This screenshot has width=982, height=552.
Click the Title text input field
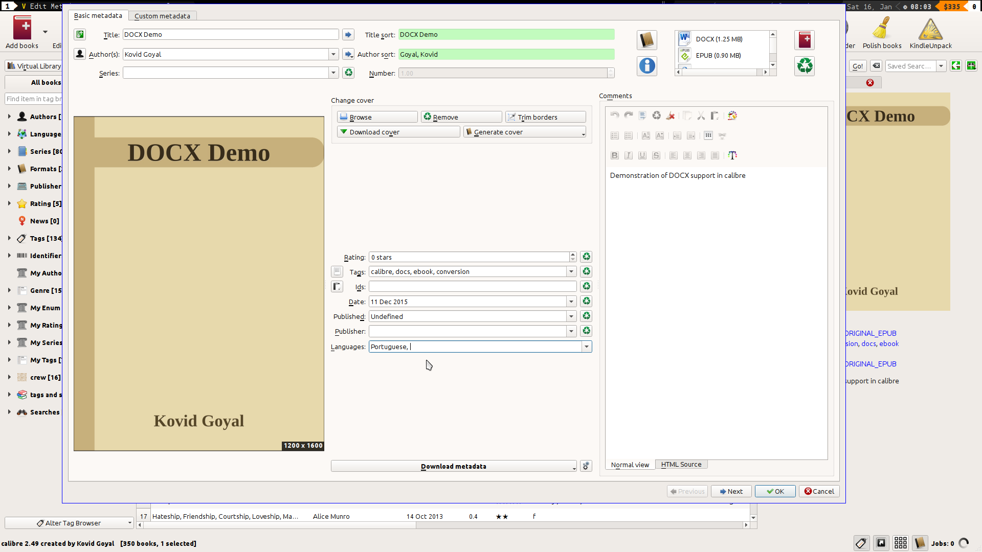coord(230,34)
